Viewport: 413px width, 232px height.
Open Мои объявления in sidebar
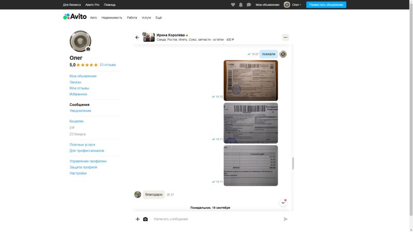click(x=83, y=76)
